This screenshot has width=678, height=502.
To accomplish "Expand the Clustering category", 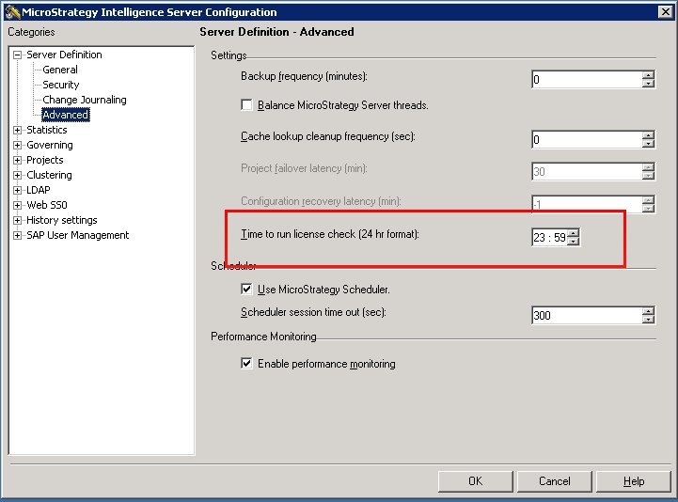I will coord(17,175).
